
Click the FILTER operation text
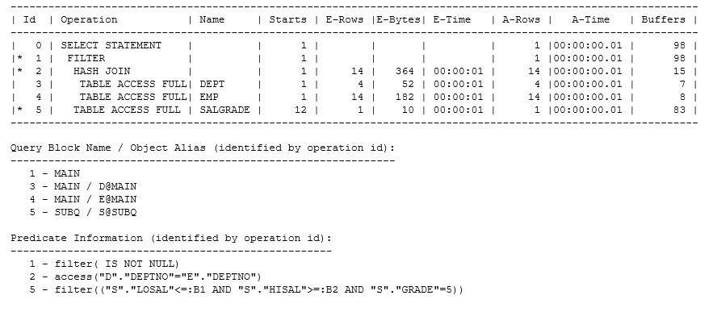86,58
